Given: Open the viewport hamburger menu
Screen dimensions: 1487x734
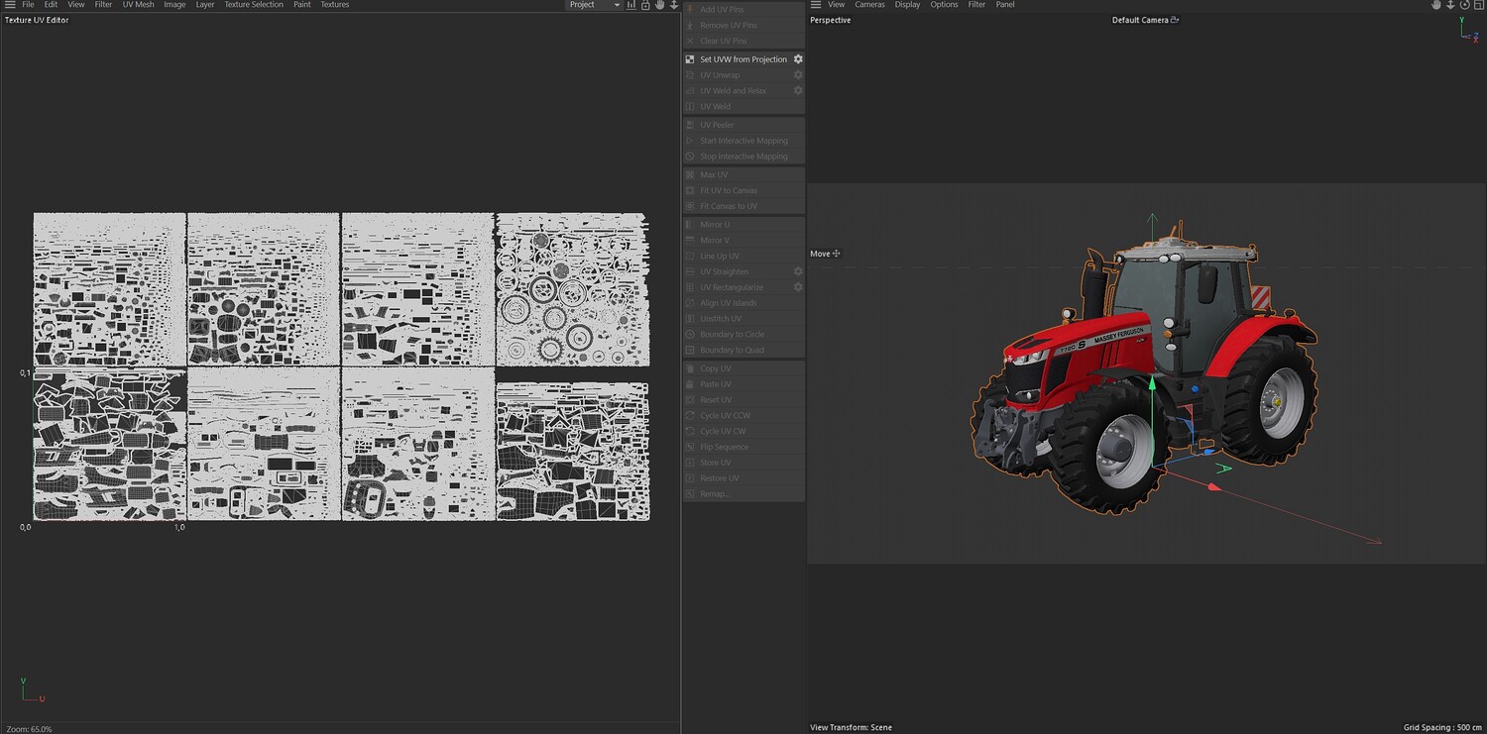Looking at the screenshot, I should coord(816,5).
